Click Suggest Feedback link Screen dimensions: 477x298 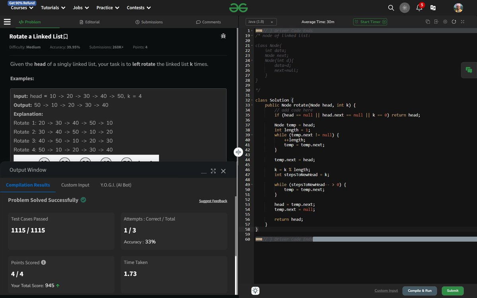point(213,201)
